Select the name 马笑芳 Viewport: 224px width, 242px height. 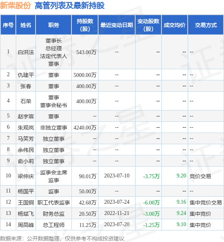pyautogui.click(x=26, y=139)
